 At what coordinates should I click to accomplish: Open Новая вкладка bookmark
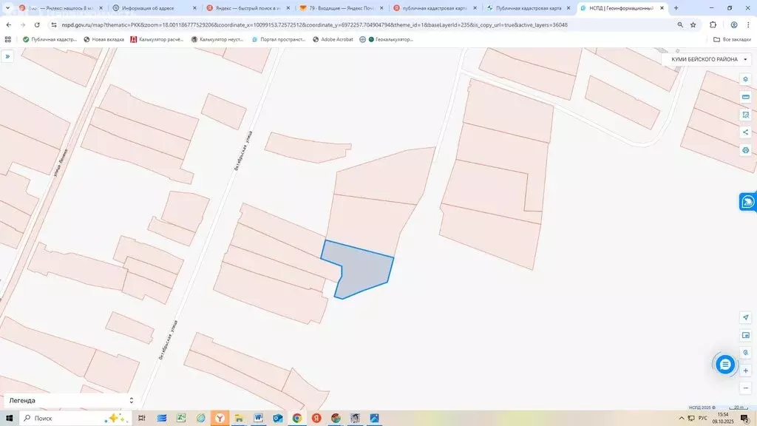pyautogui.click(x=103, y=39)
